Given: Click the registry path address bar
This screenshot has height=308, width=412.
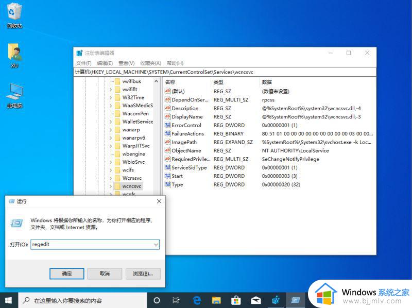Looking at the screenshot, I should point(225,72).
